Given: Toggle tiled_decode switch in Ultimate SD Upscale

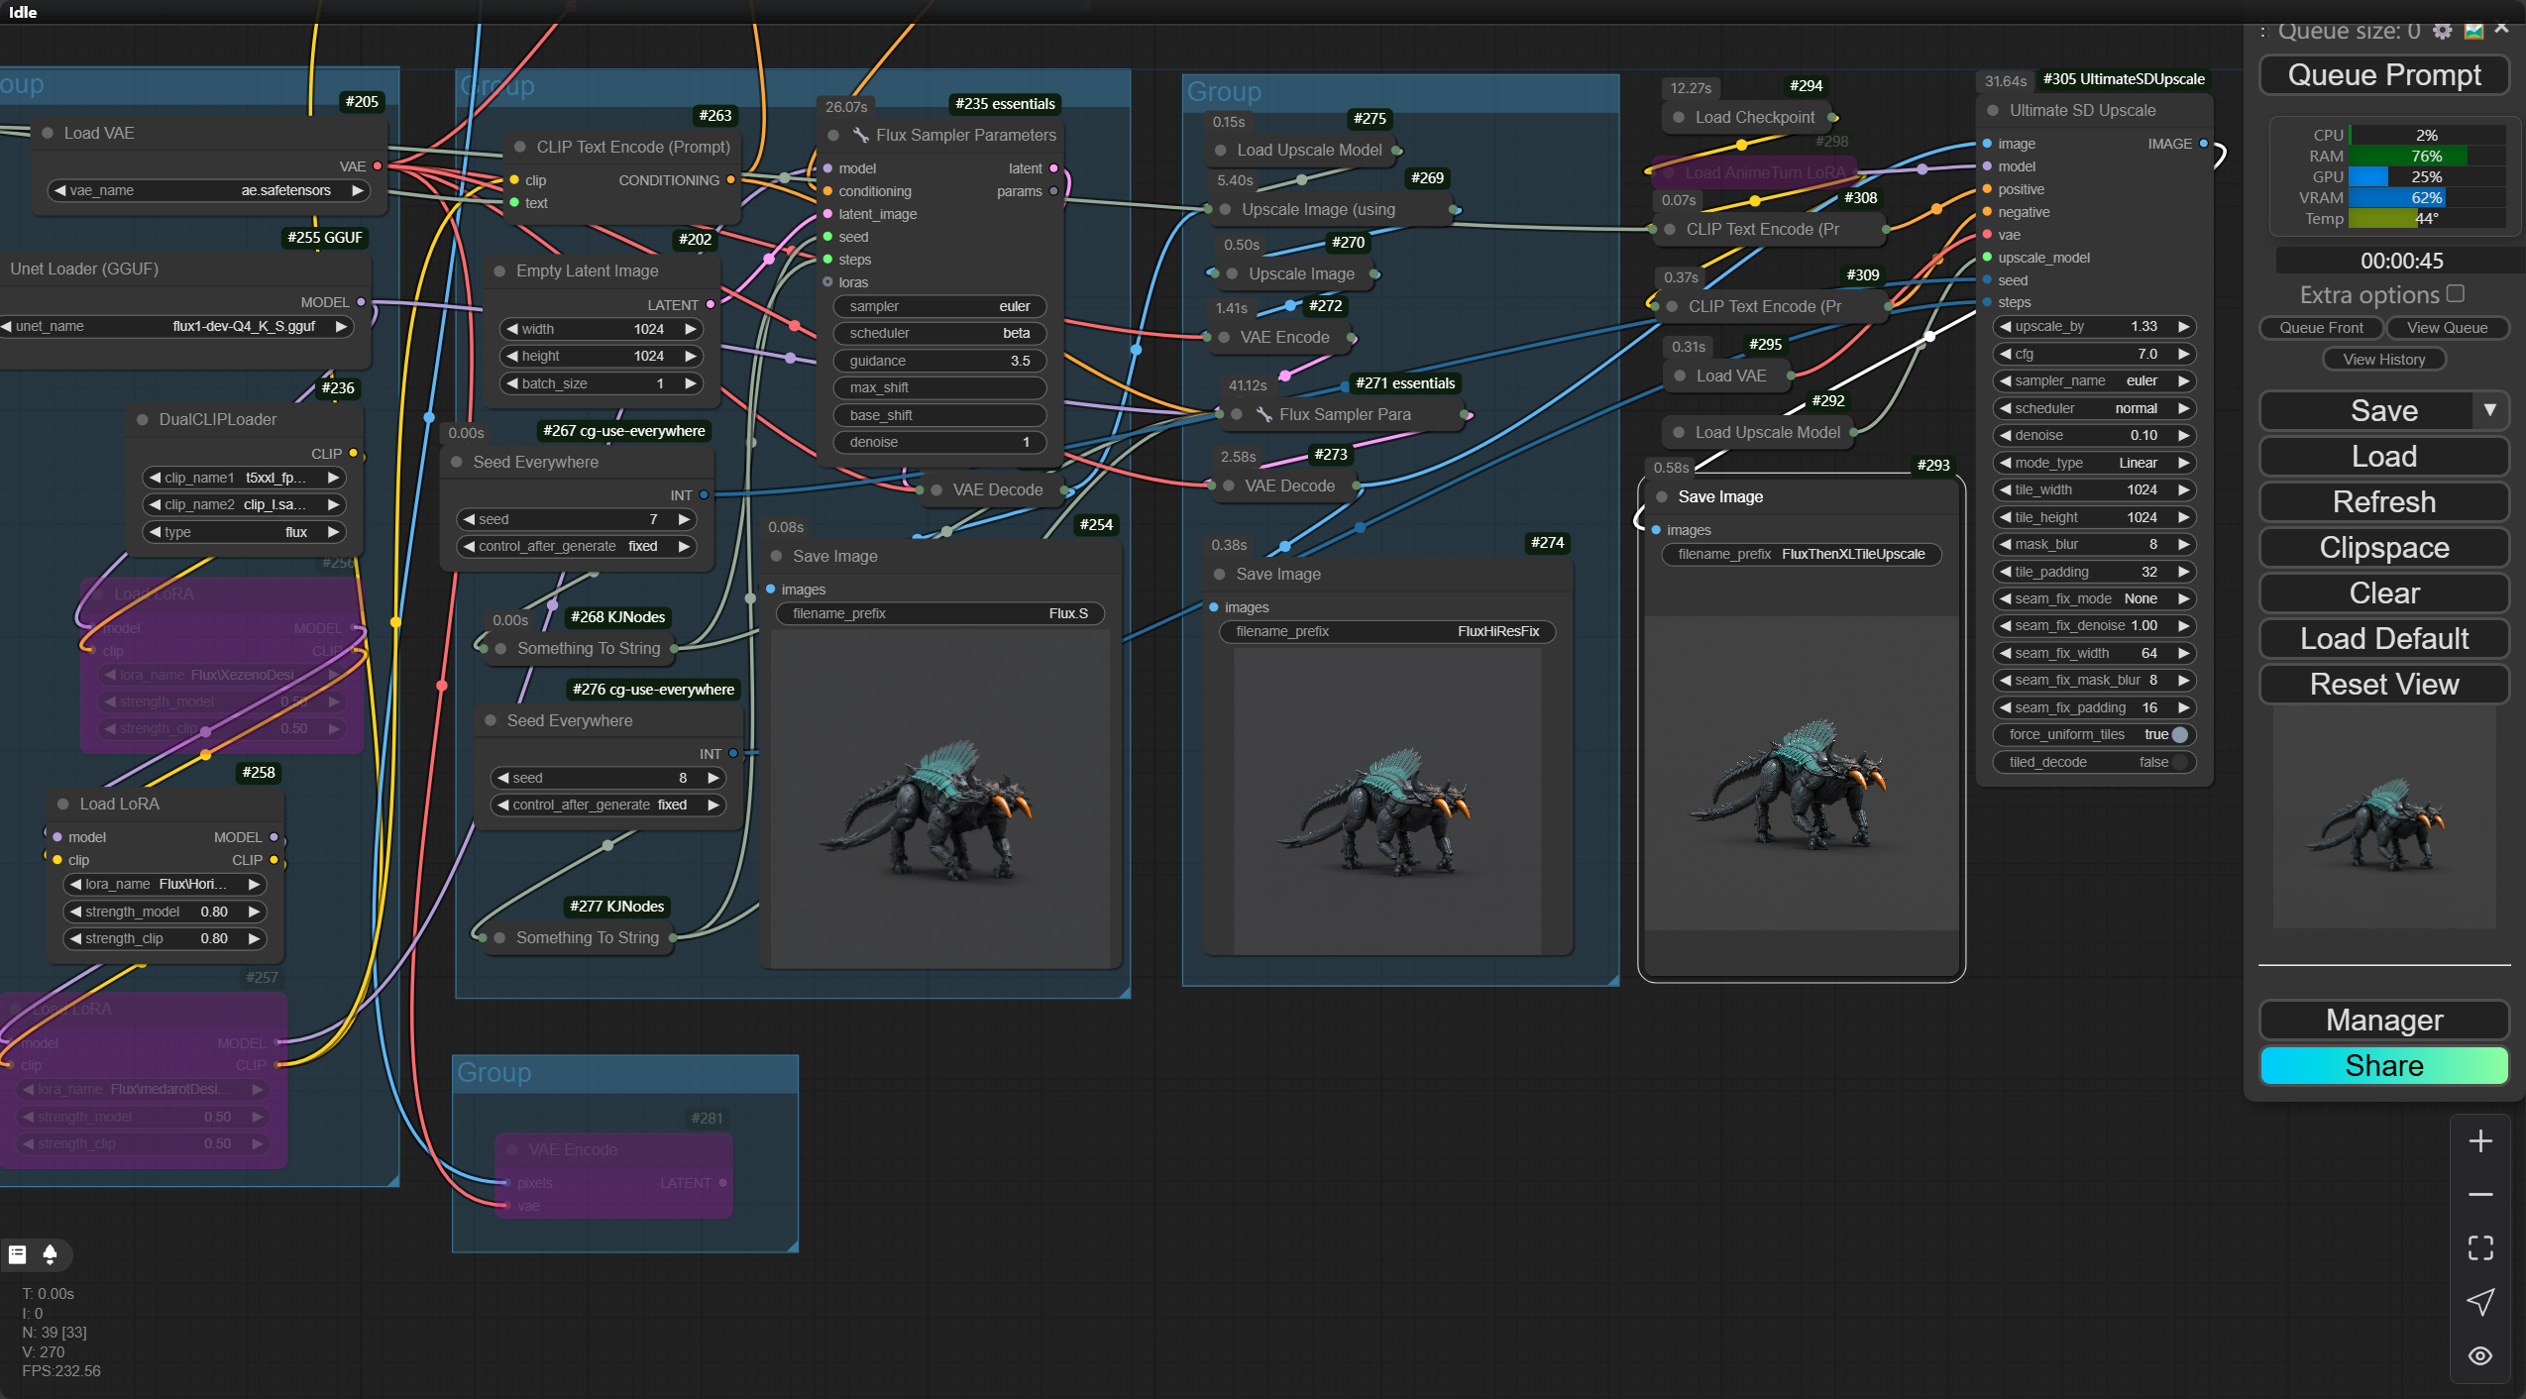Looking at the screenshot, I should [2178, 762].
